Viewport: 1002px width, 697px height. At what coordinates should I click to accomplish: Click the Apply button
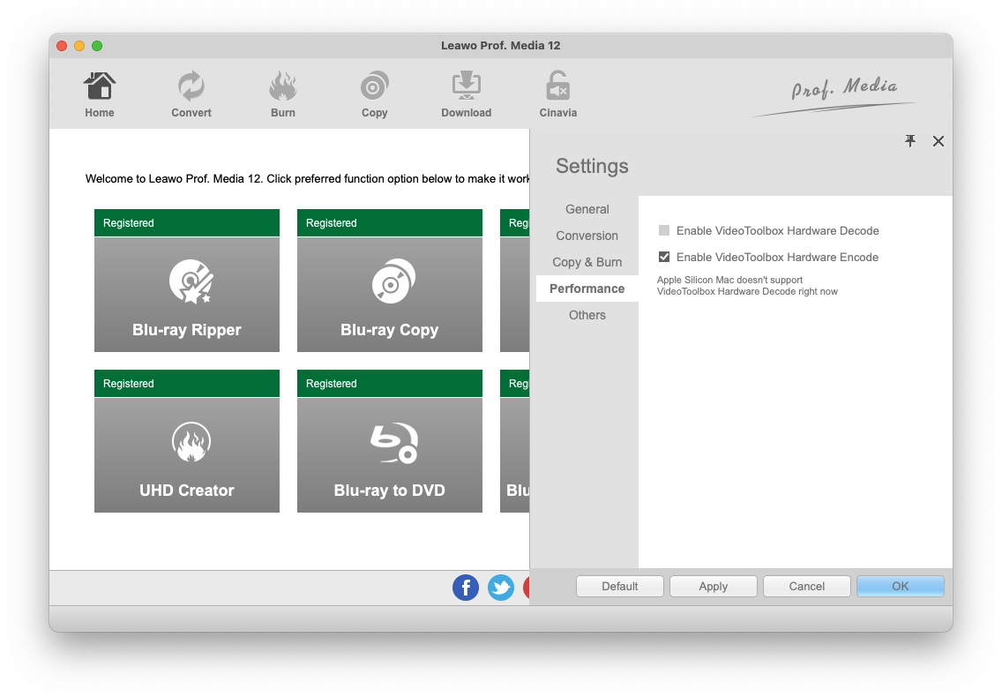point(713,587)
